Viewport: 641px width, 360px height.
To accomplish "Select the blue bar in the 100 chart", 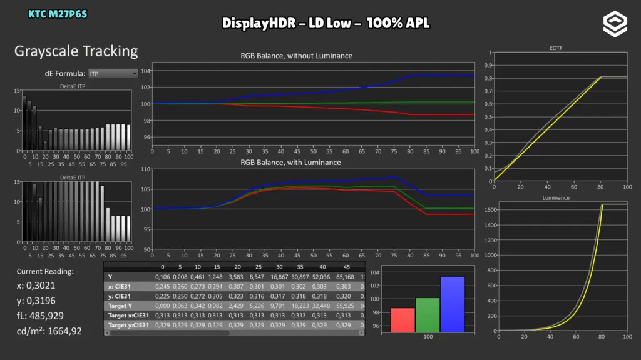I will tap(453, 304).
